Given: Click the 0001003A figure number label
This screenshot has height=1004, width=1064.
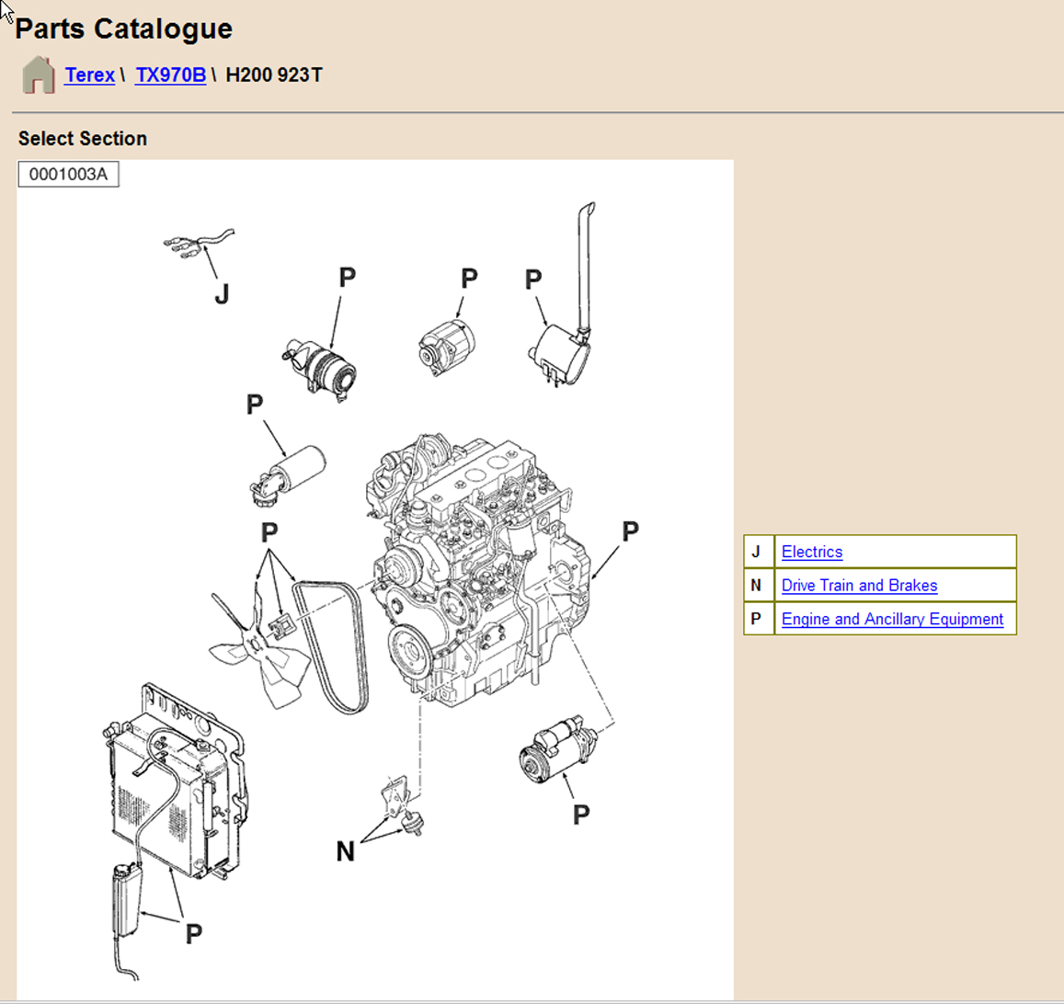Looking at the screenshot, I should (68, 174).
